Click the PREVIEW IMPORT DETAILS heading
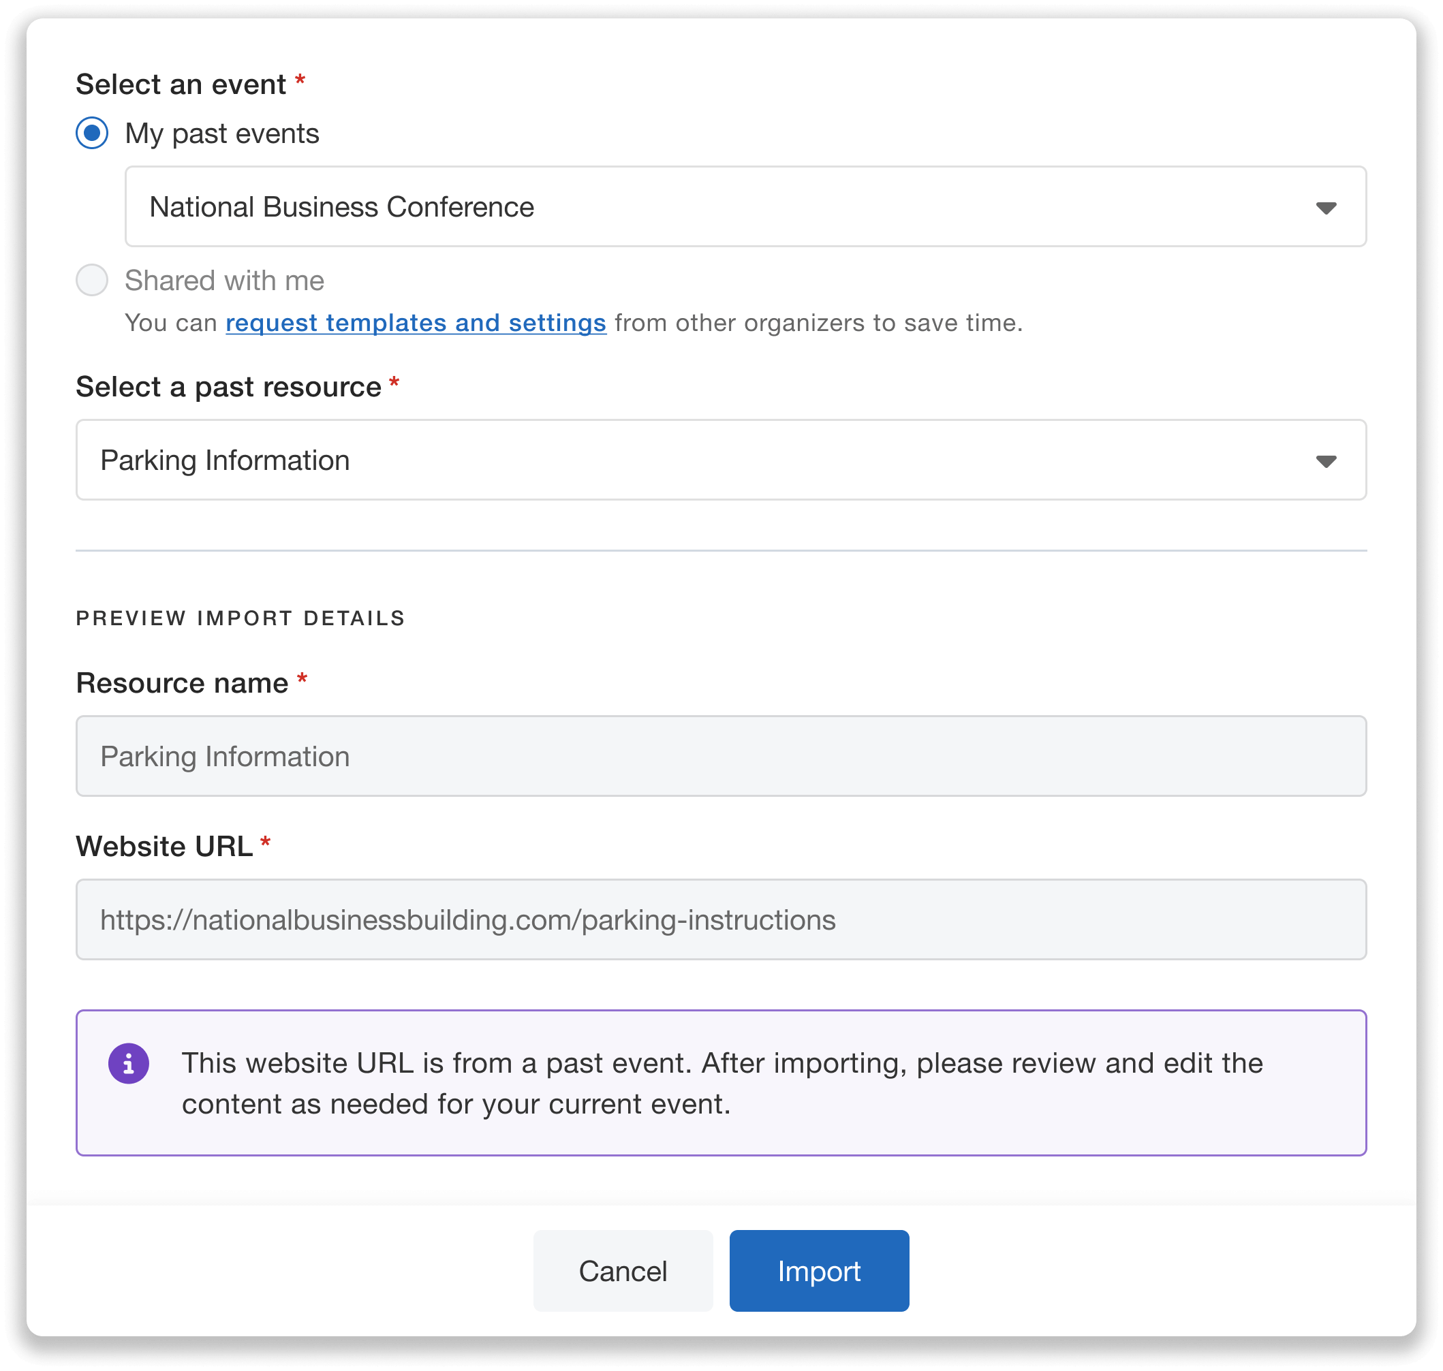The width and height of the screenshot is (1443, 1371). [240, 618]
